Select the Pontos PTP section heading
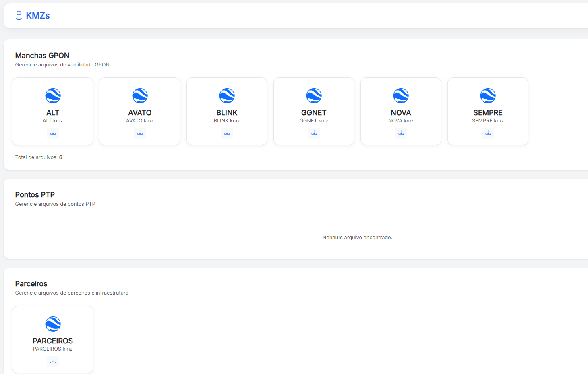The height and width of the screenshot is (374, 588). click(x=35, y=195)
